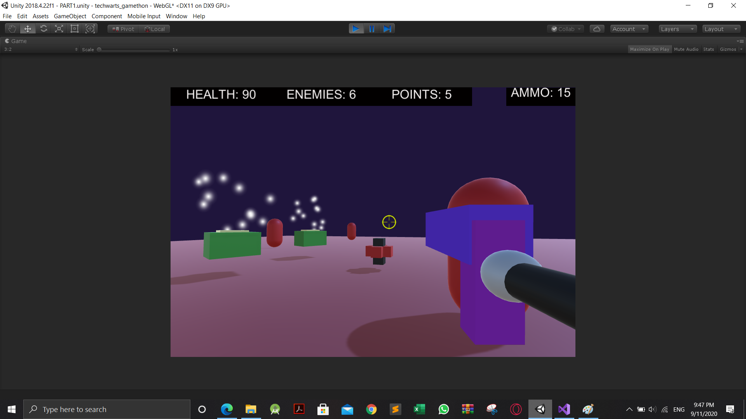Toggle the Stats overlay

point(708,49)
